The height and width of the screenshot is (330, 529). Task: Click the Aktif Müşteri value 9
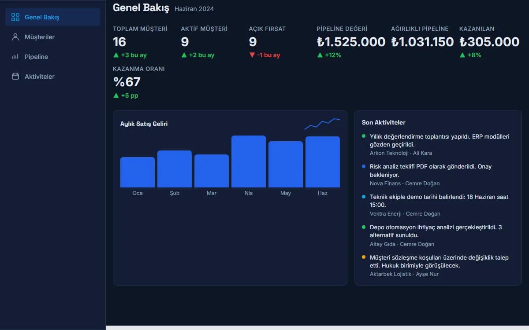(185, 42)
